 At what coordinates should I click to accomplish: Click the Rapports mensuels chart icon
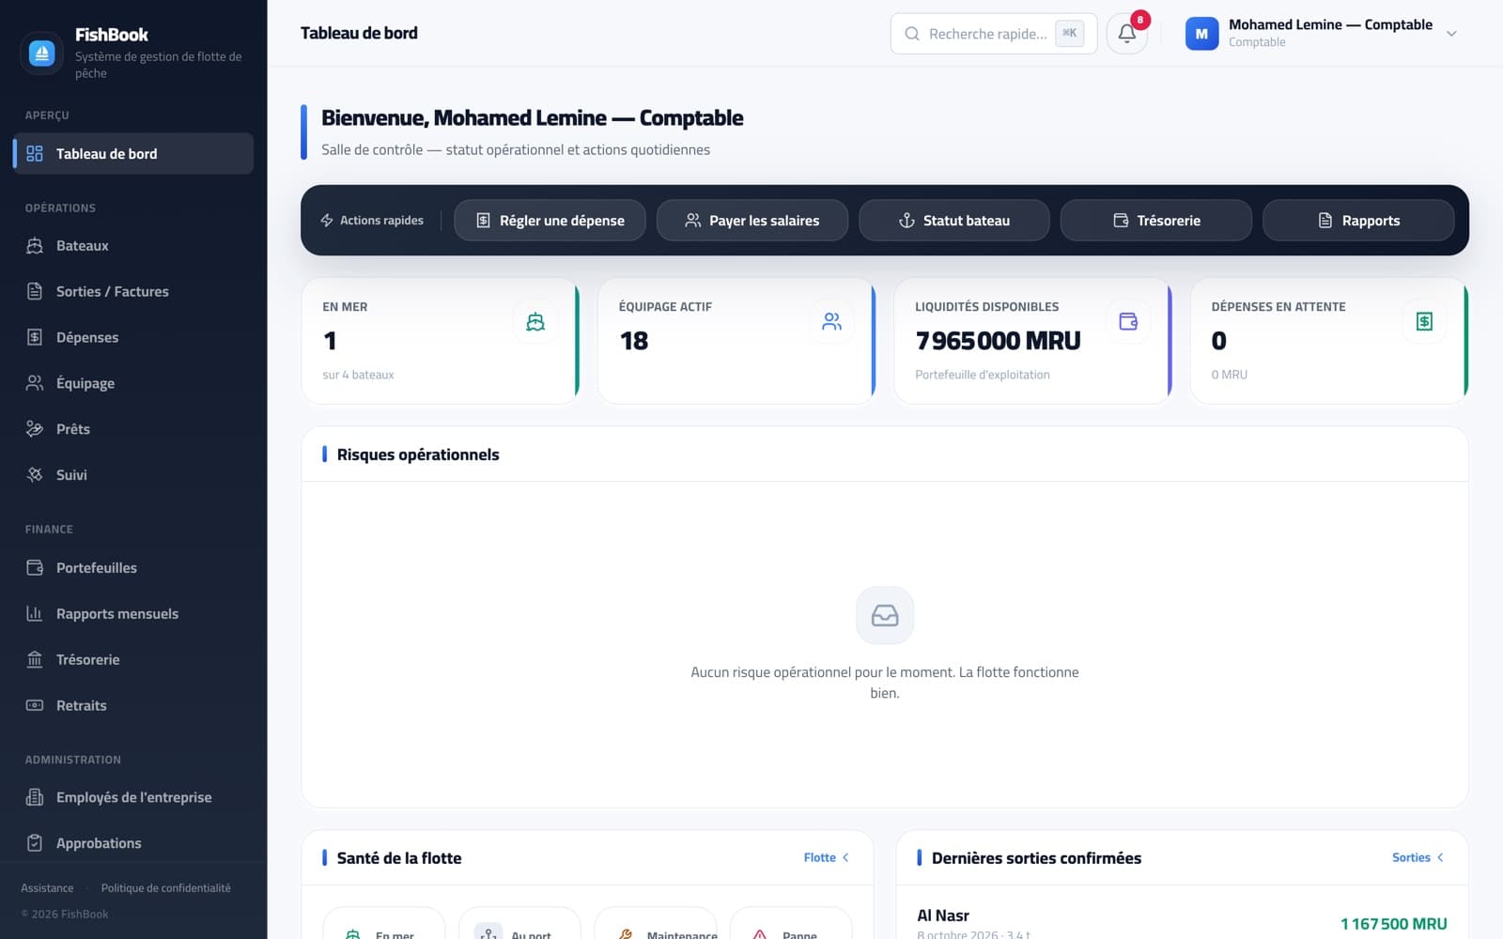click(x=35, y=614)
